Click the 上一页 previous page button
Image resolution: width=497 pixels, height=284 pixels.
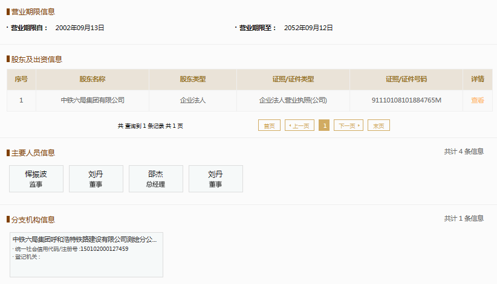tap(299, 125)
